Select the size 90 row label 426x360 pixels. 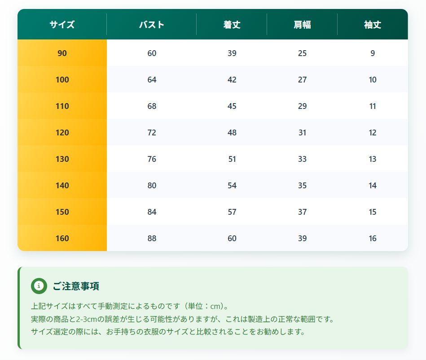62,53
